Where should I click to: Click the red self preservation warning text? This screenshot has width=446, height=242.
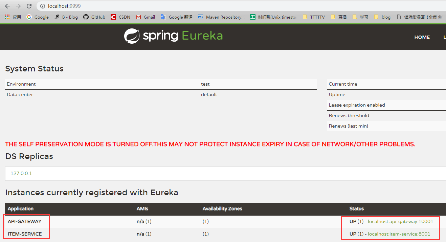click(210, 144)
